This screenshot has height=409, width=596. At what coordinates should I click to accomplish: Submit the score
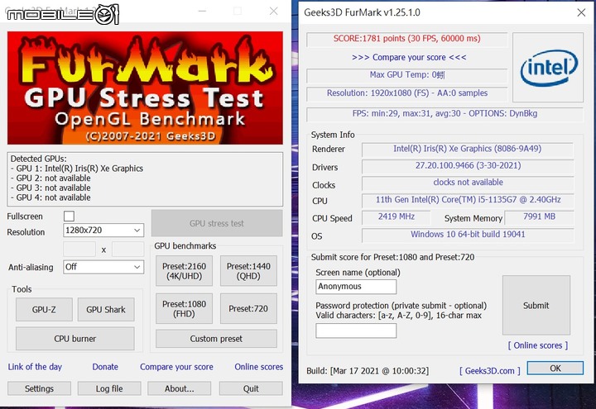coord(536,305)
